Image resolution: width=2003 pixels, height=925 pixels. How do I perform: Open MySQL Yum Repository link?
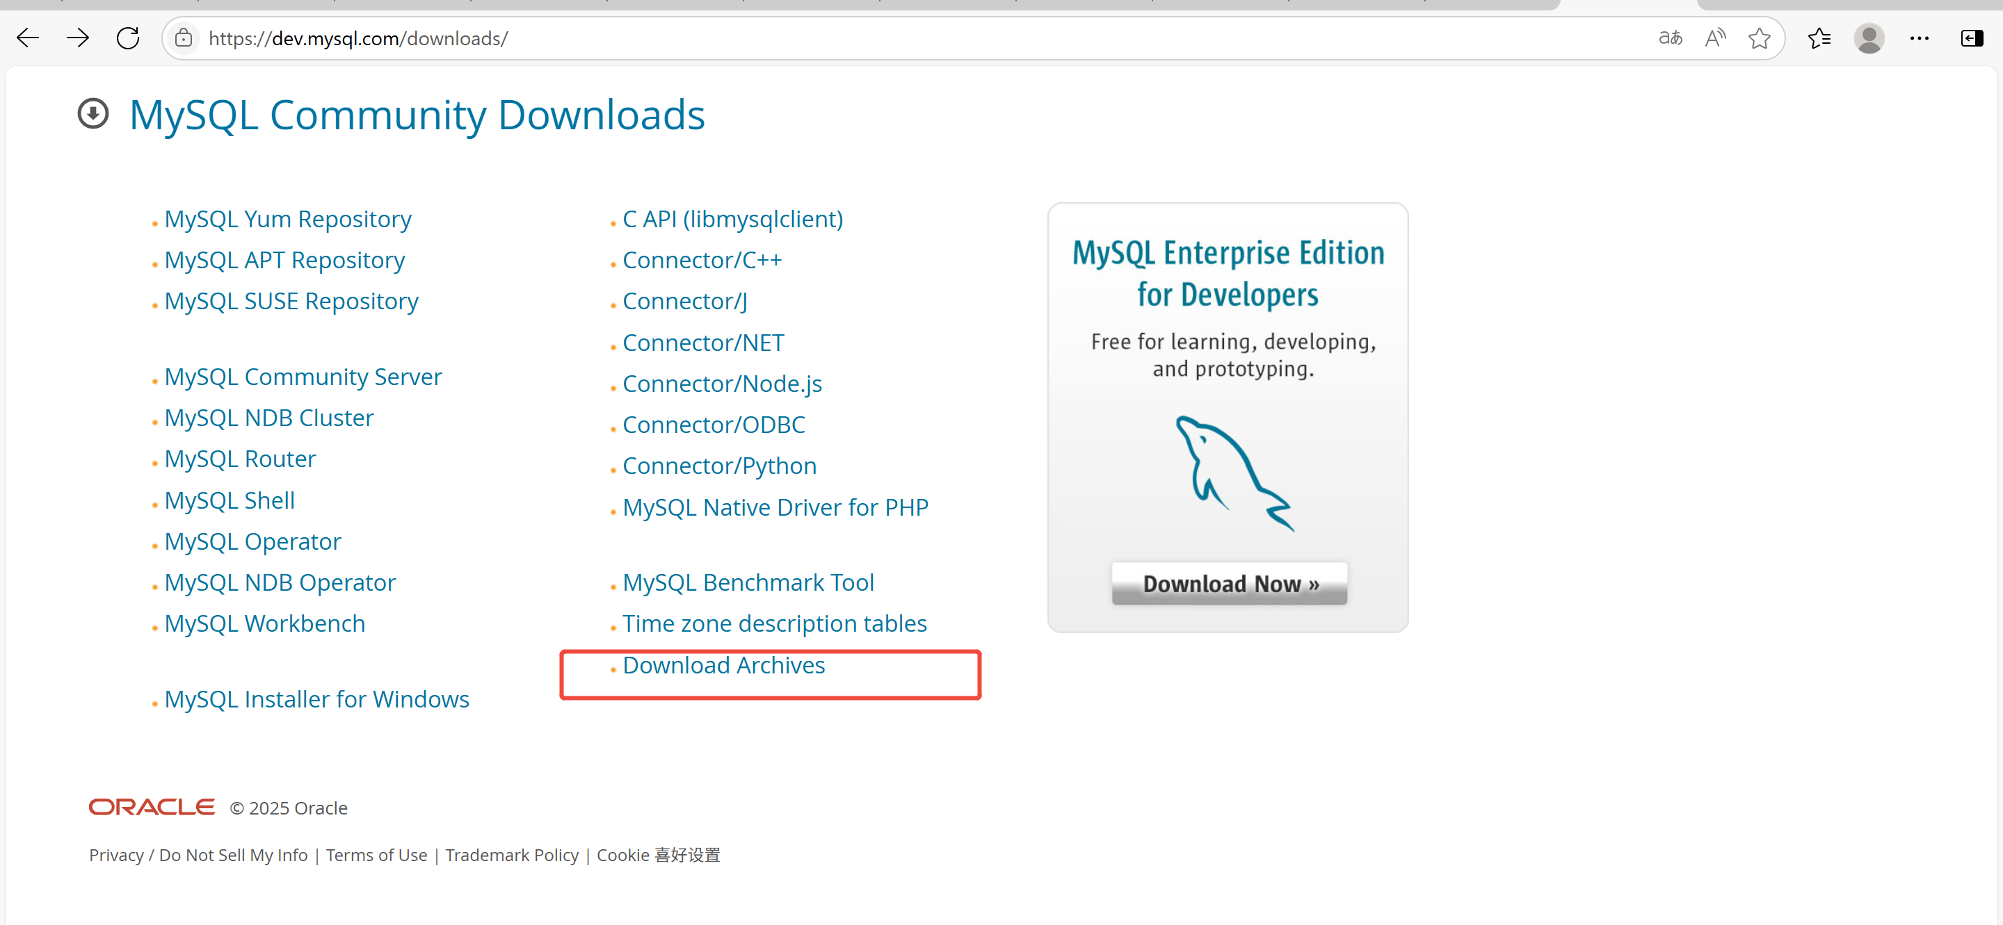[x=288, y=219]
